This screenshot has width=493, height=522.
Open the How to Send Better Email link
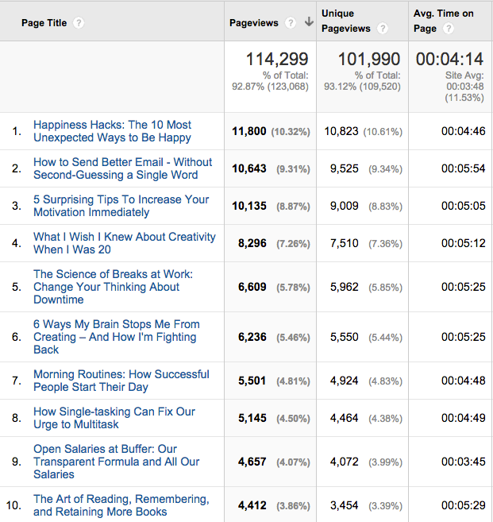[x=122, y=168]
